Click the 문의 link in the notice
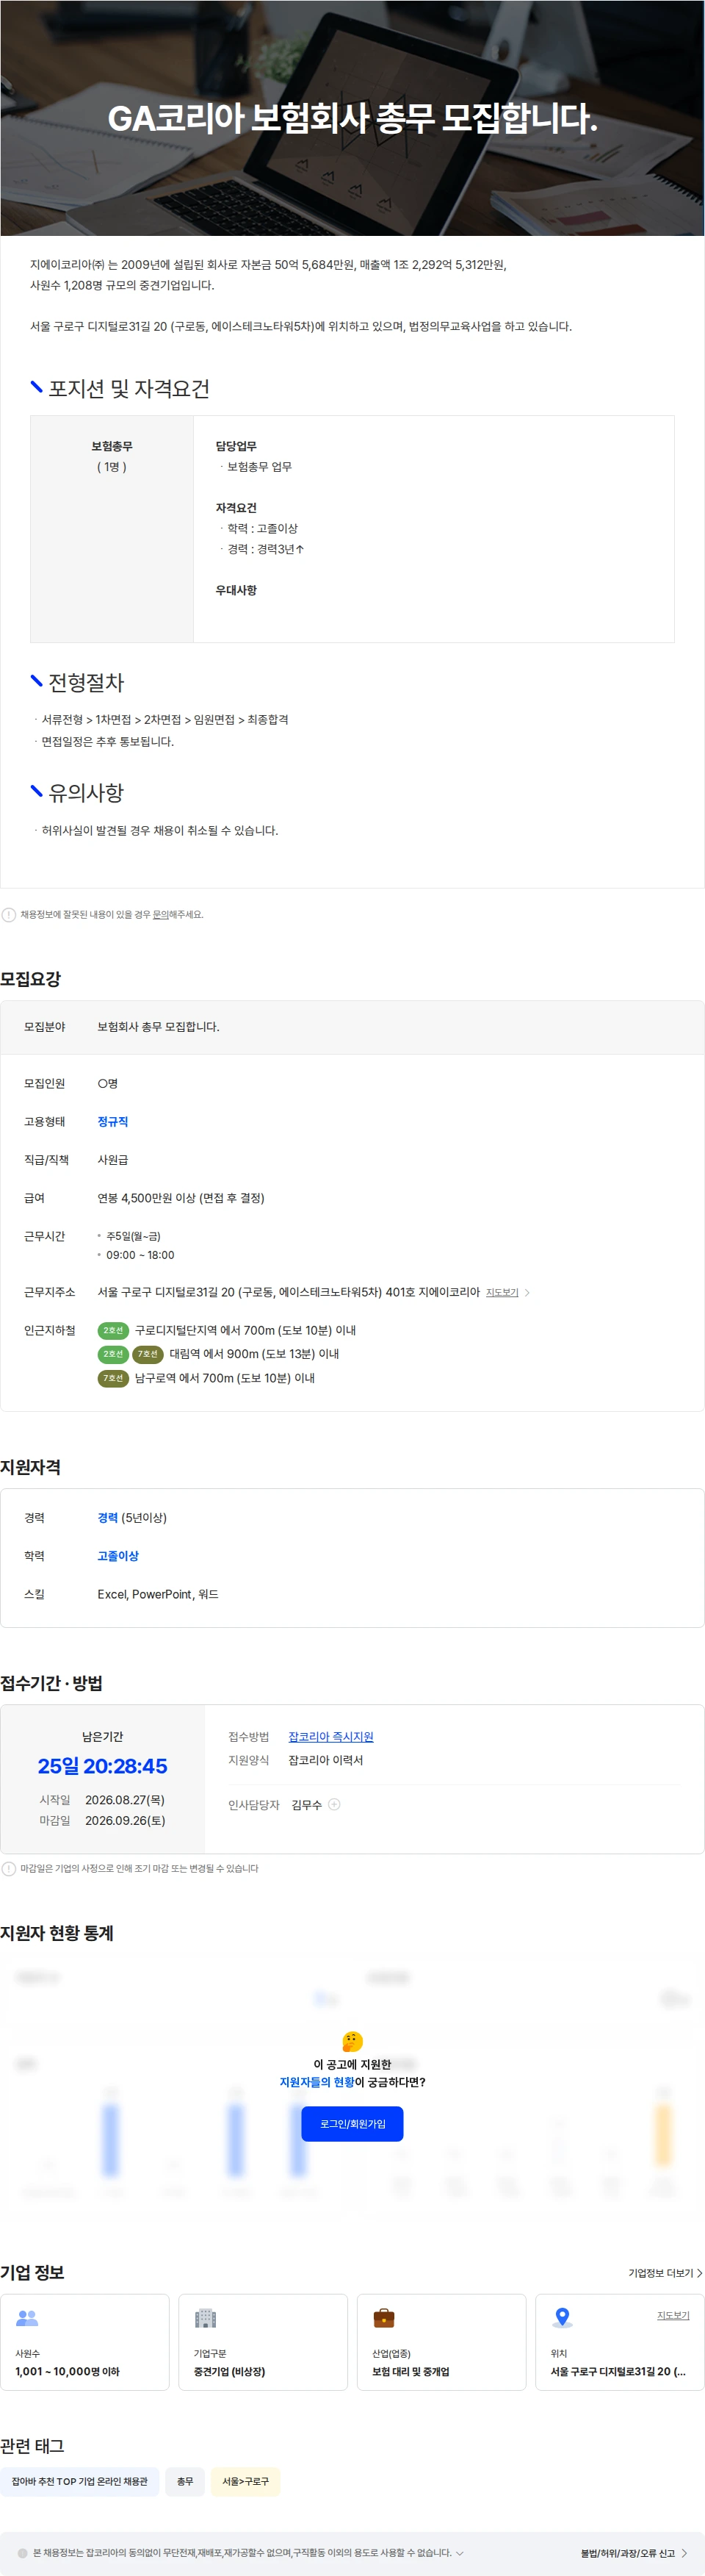 point(160,914)
